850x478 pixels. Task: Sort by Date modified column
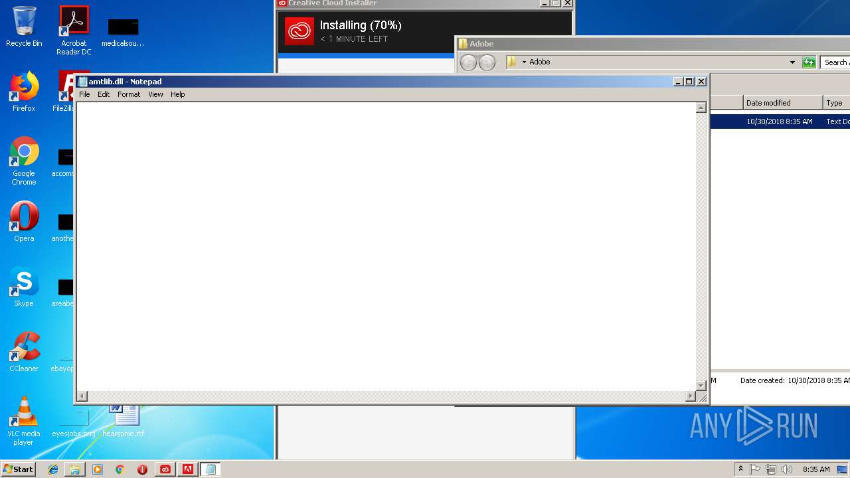point(782,103)
